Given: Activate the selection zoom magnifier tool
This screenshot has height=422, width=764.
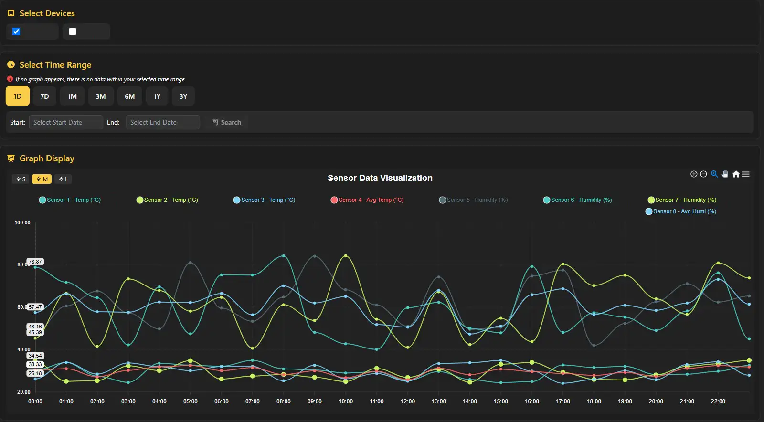Looking at the screenshot, I should 714,174.
